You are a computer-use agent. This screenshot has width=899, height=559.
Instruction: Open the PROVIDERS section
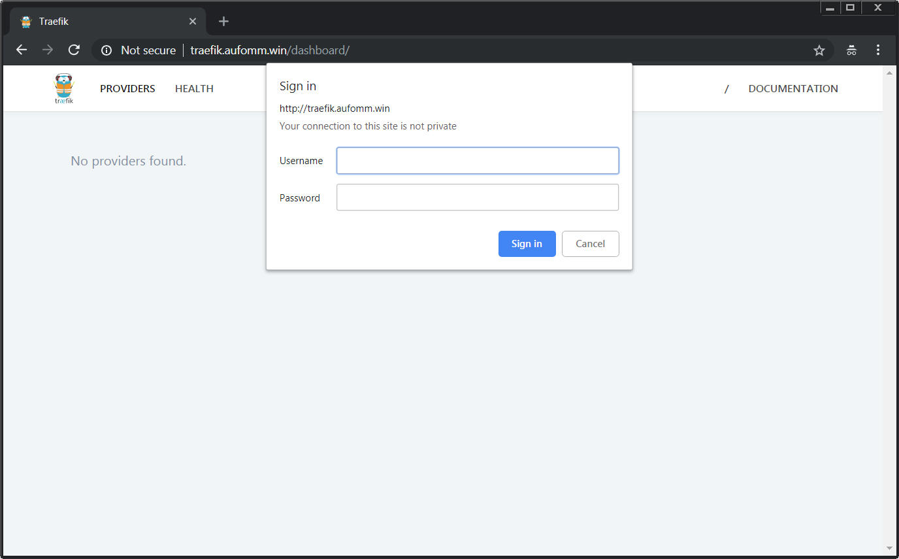tap(127, 88)
